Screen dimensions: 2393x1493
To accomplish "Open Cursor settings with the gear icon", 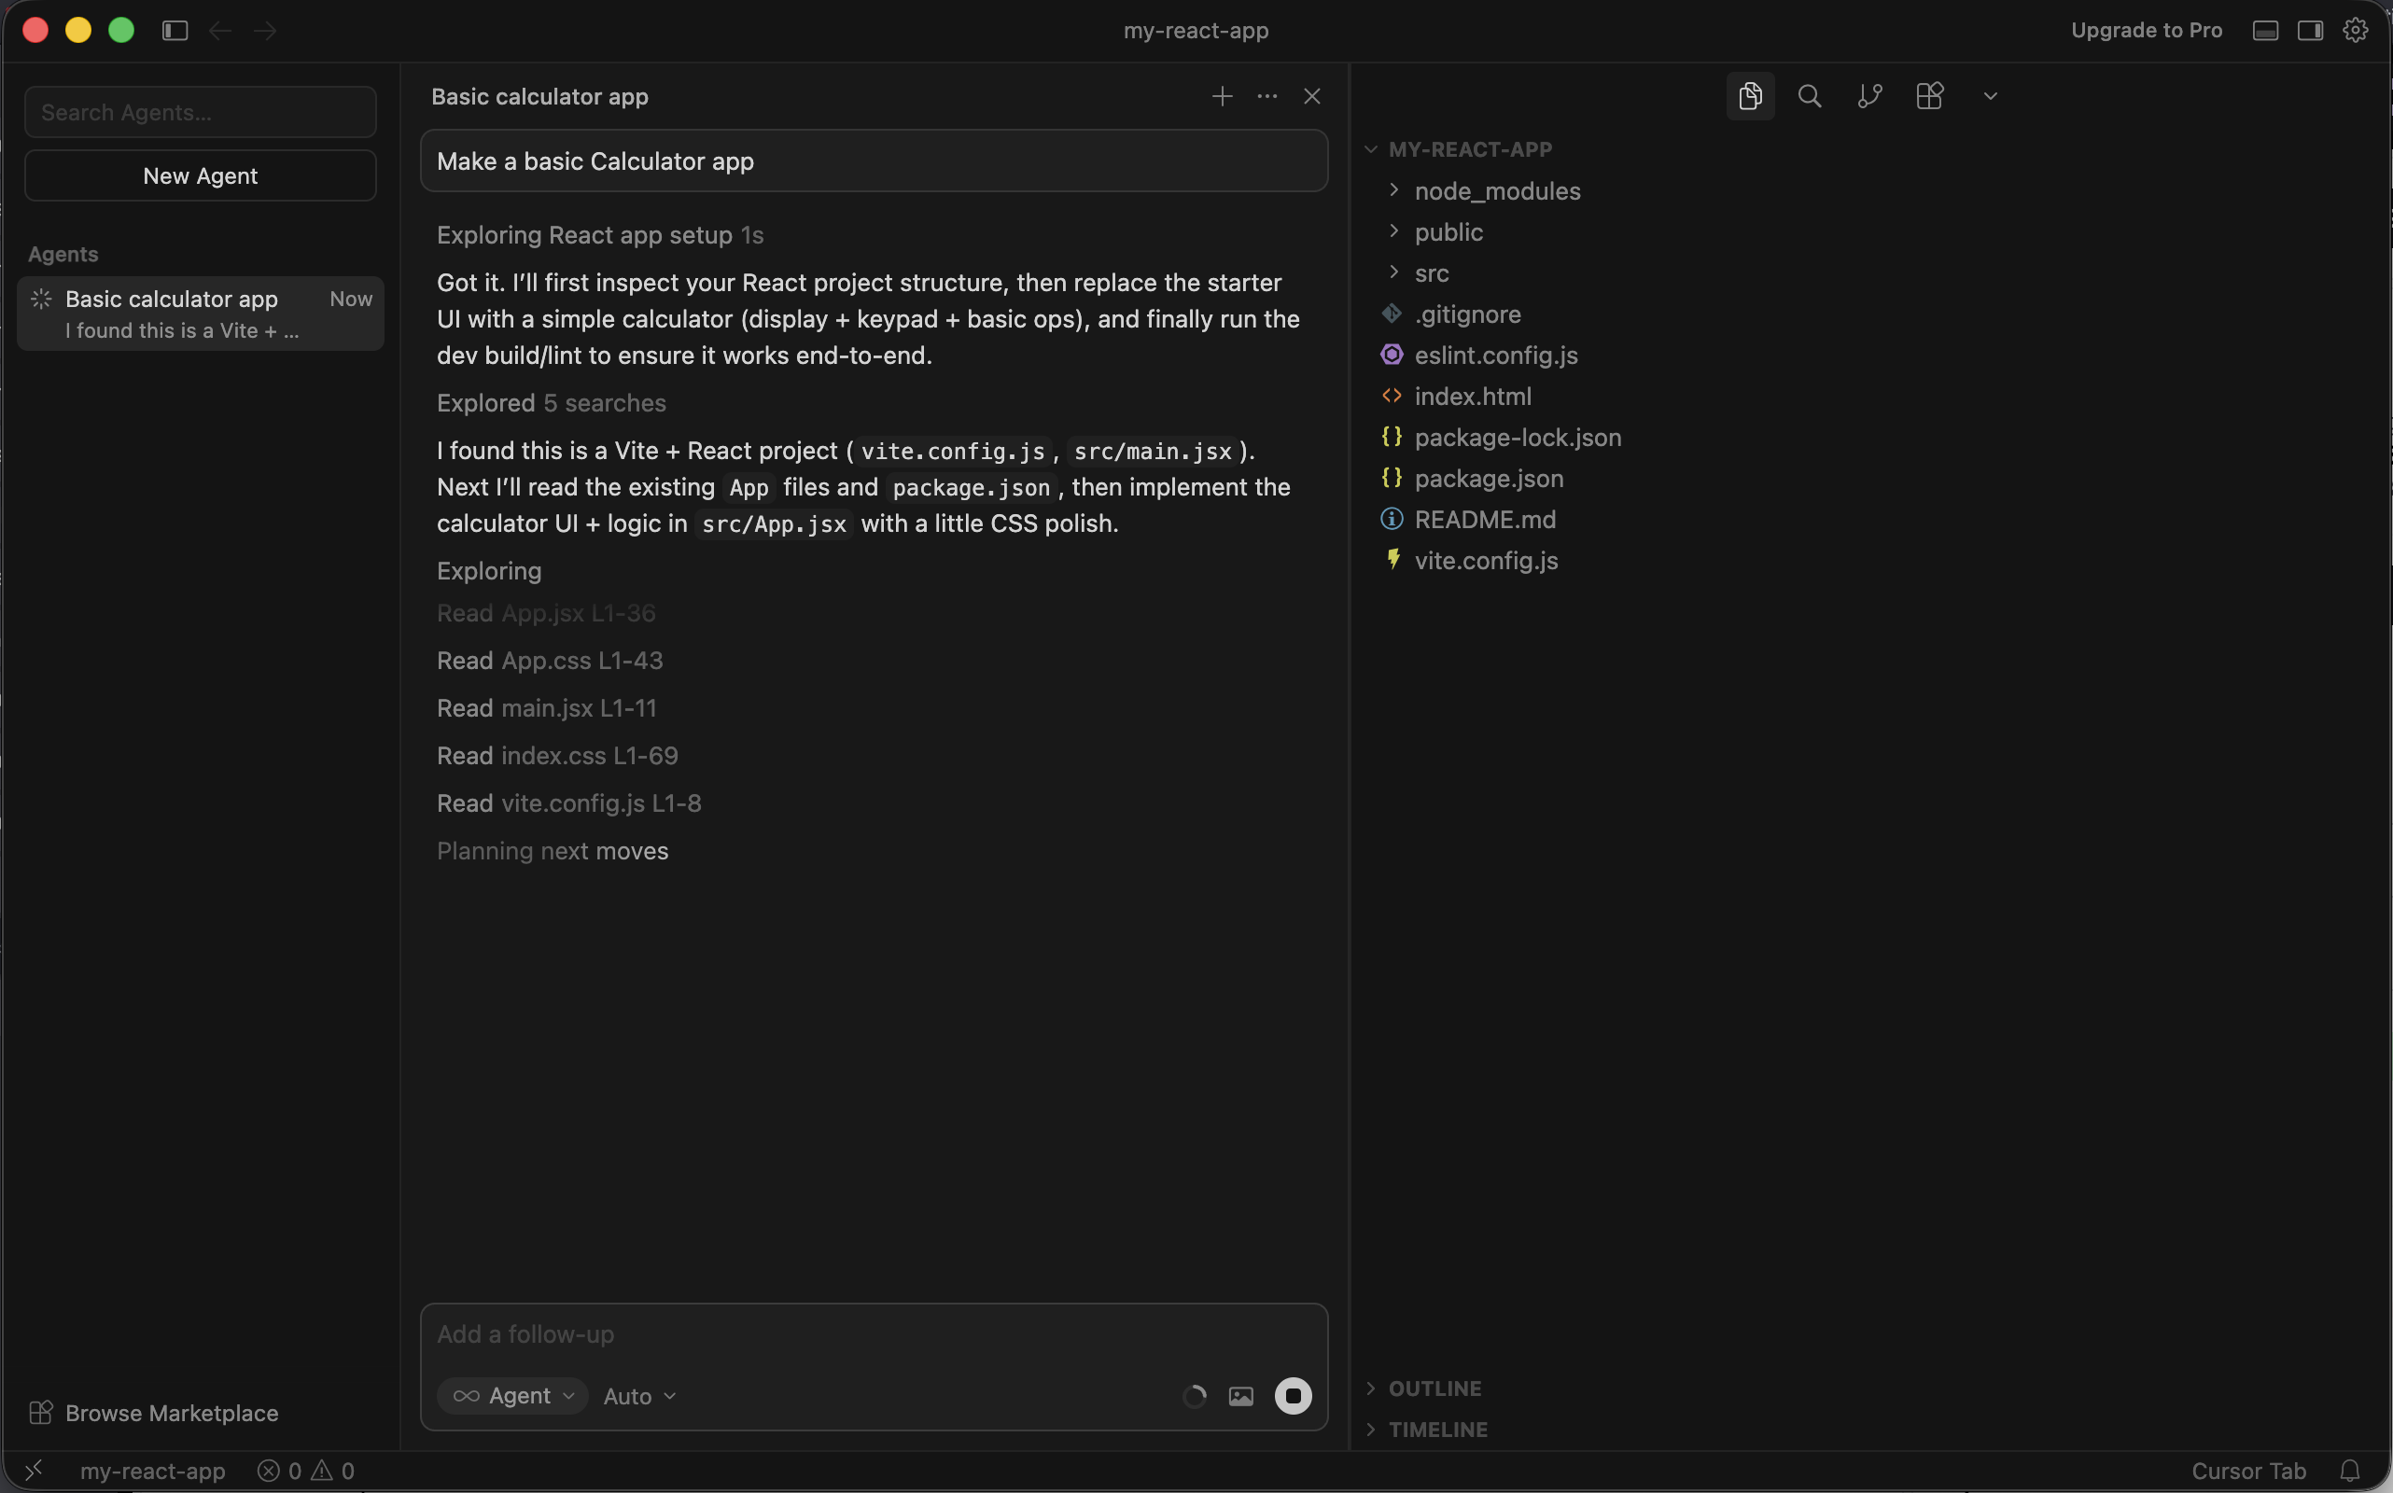I will [x=2356, y=30].
